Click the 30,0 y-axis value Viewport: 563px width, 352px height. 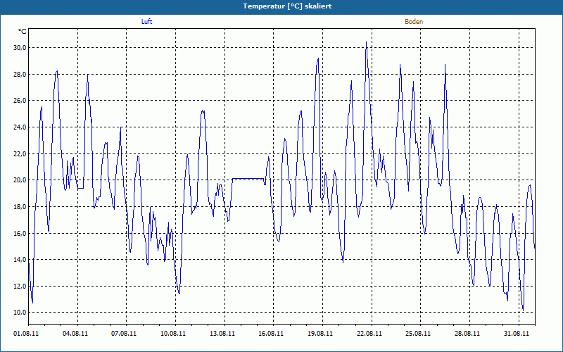coord(20,48)
